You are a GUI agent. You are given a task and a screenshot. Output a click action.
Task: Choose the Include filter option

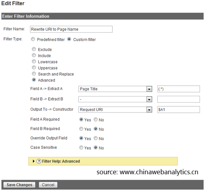click(34, 55)
